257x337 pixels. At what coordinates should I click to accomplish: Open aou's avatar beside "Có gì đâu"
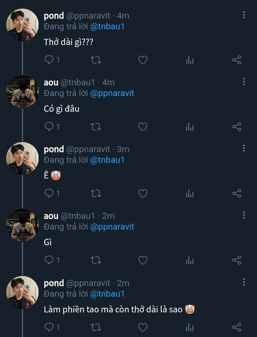pyautogui.click(x=22, y=91)
